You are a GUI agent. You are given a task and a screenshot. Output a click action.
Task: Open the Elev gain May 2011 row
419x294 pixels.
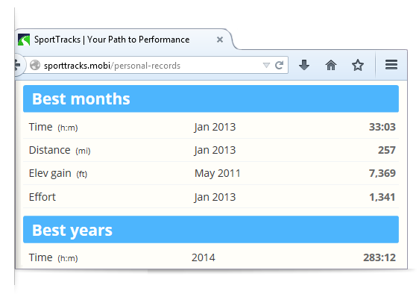click(x=211, y=173)
